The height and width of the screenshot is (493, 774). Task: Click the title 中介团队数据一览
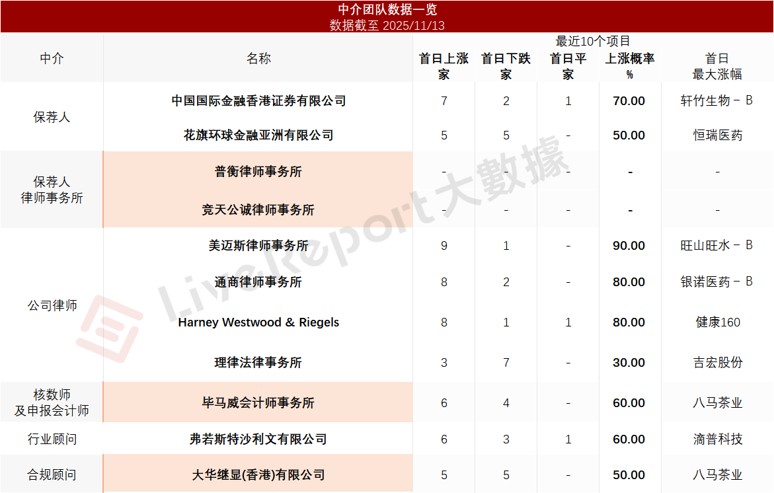coord(387,9)
